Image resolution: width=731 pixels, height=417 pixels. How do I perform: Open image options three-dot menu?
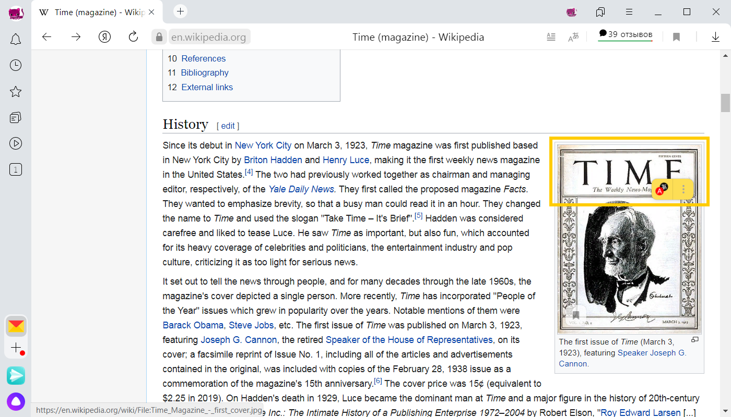click(x=683, y=189)
